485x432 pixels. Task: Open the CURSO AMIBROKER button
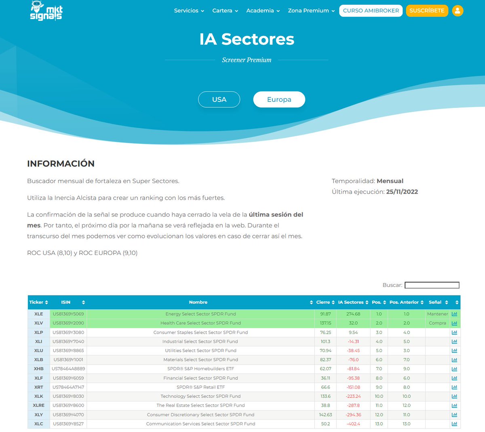[371, 11]
